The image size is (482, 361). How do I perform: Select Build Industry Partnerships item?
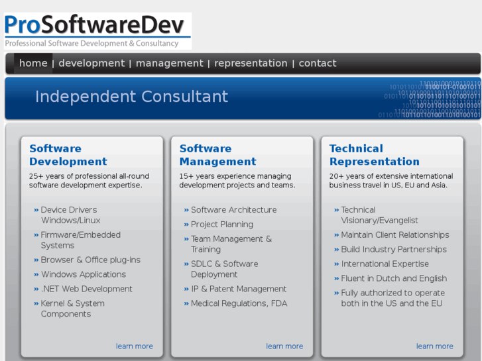[394, 250]
